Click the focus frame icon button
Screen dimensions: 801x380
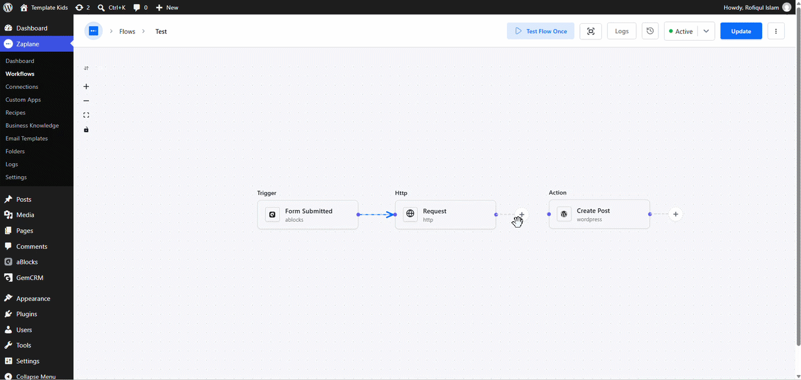pos(591,31)
